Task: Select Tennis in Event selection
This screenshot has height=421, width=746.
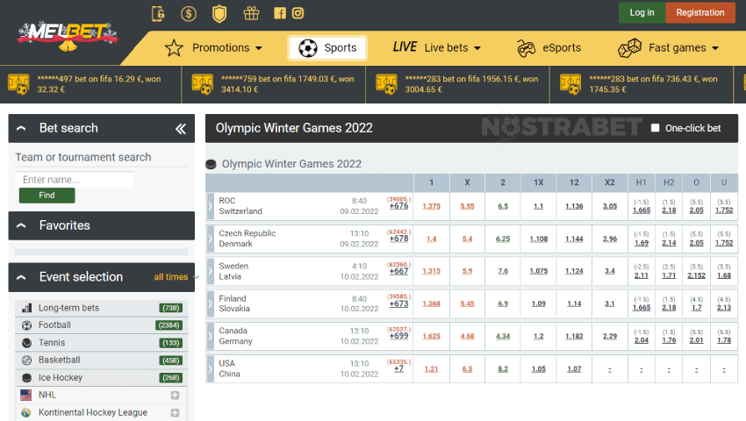Action: (101, 343)
